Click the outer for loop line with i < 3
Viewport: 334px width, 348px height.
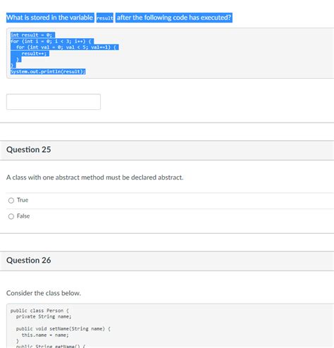point(52,42)
